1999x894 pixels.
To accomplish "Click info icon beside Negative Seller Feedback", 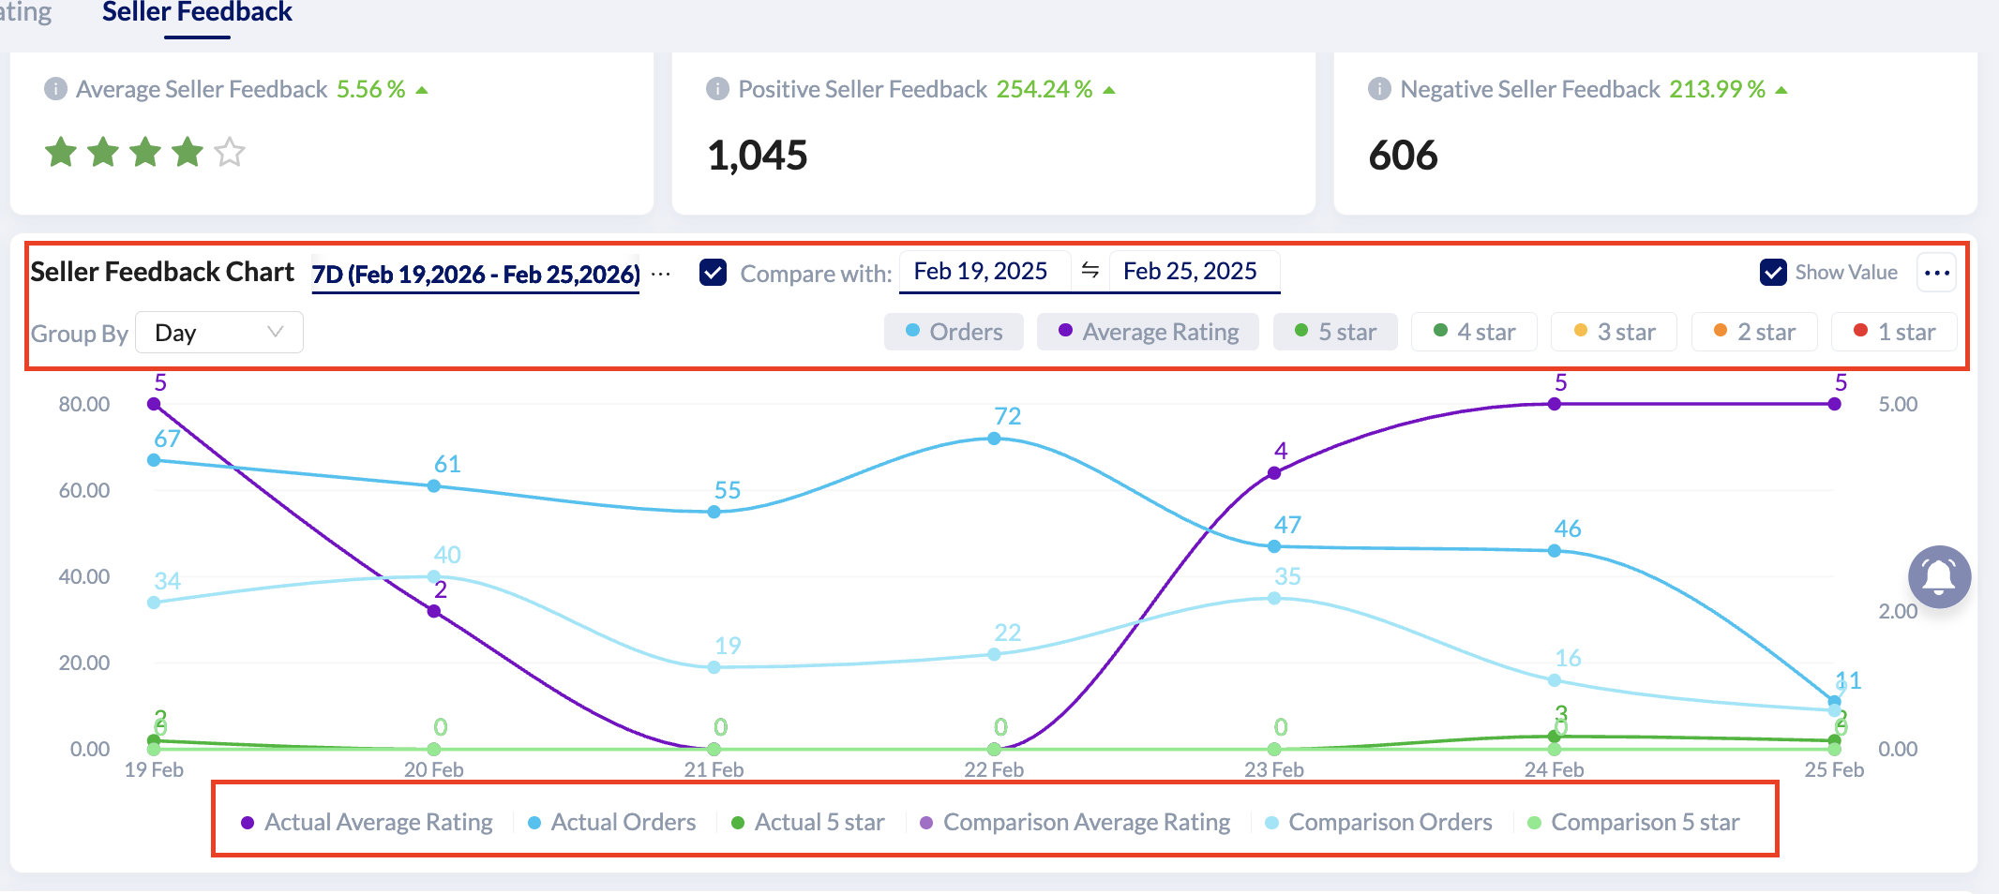I will 1379,89.
